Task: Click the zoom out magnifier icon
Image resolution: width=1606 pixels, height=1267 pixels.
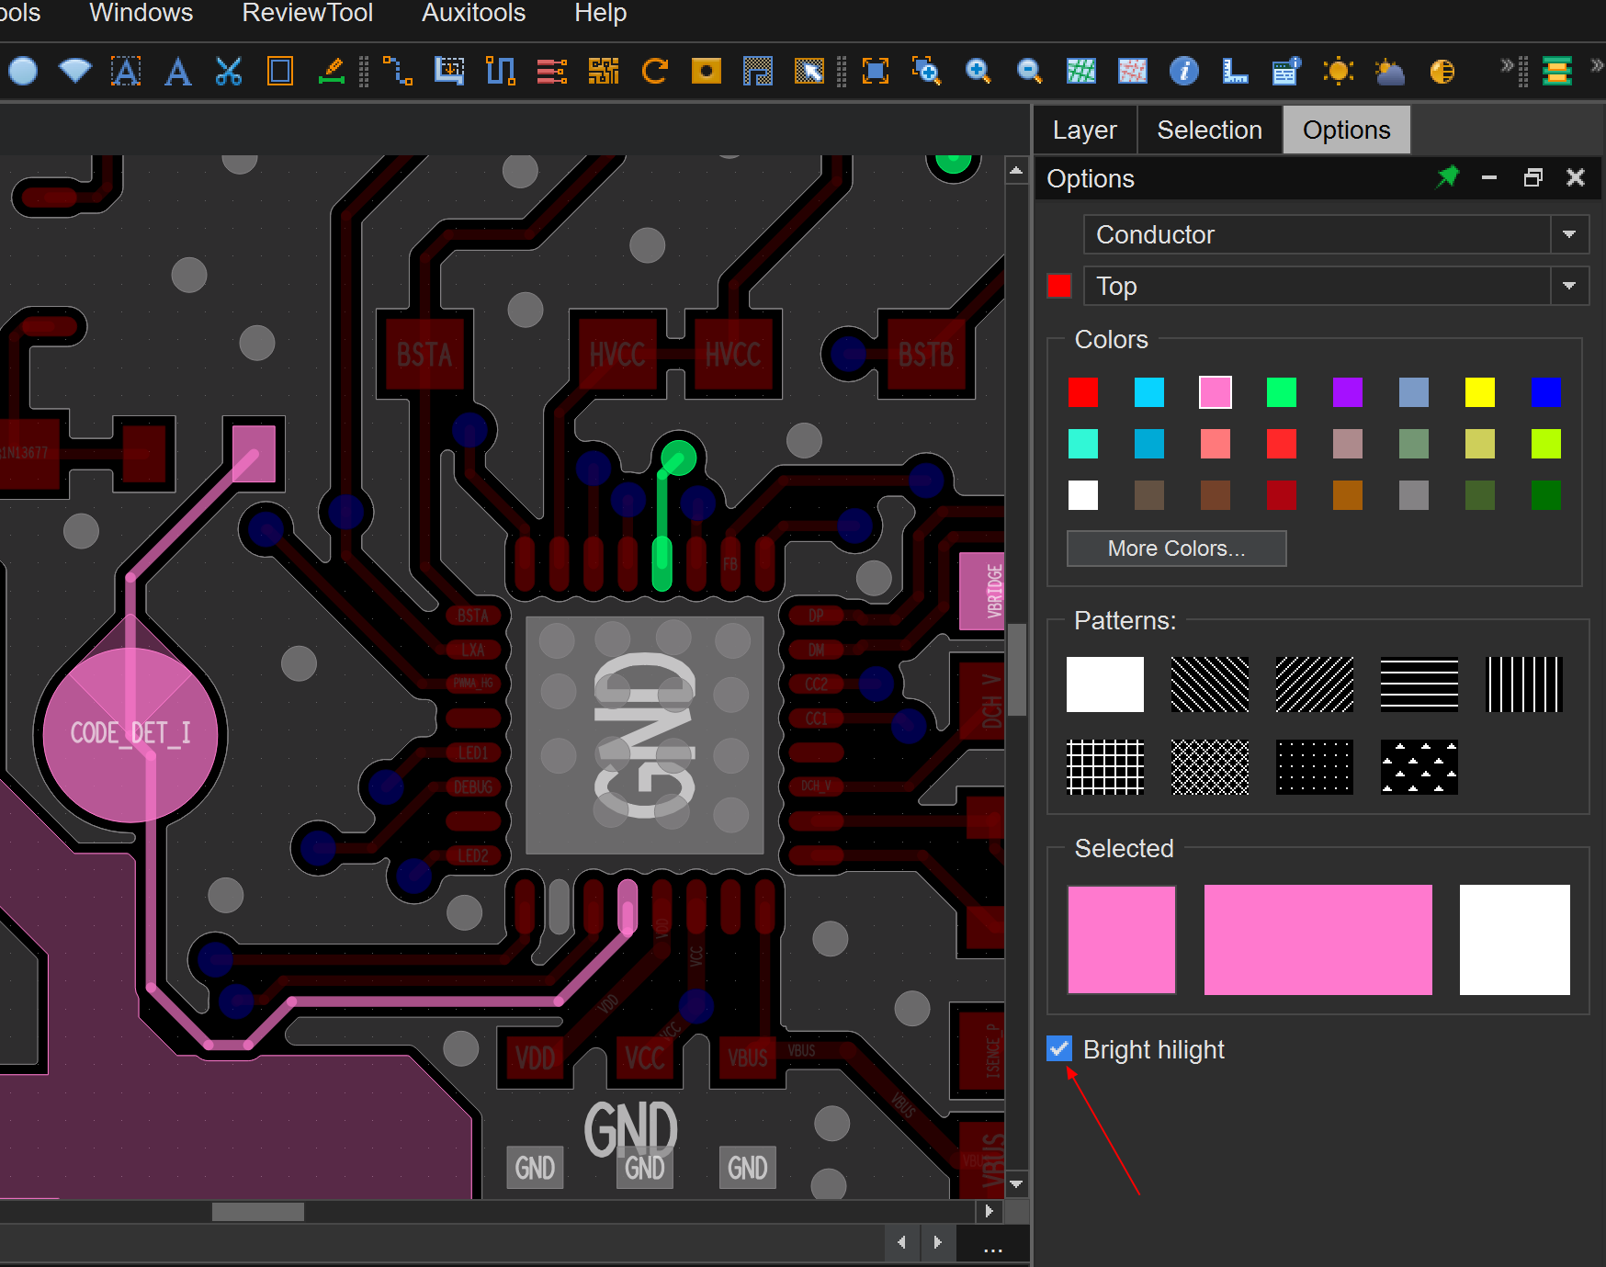Action: click(x=1029, y=71)
